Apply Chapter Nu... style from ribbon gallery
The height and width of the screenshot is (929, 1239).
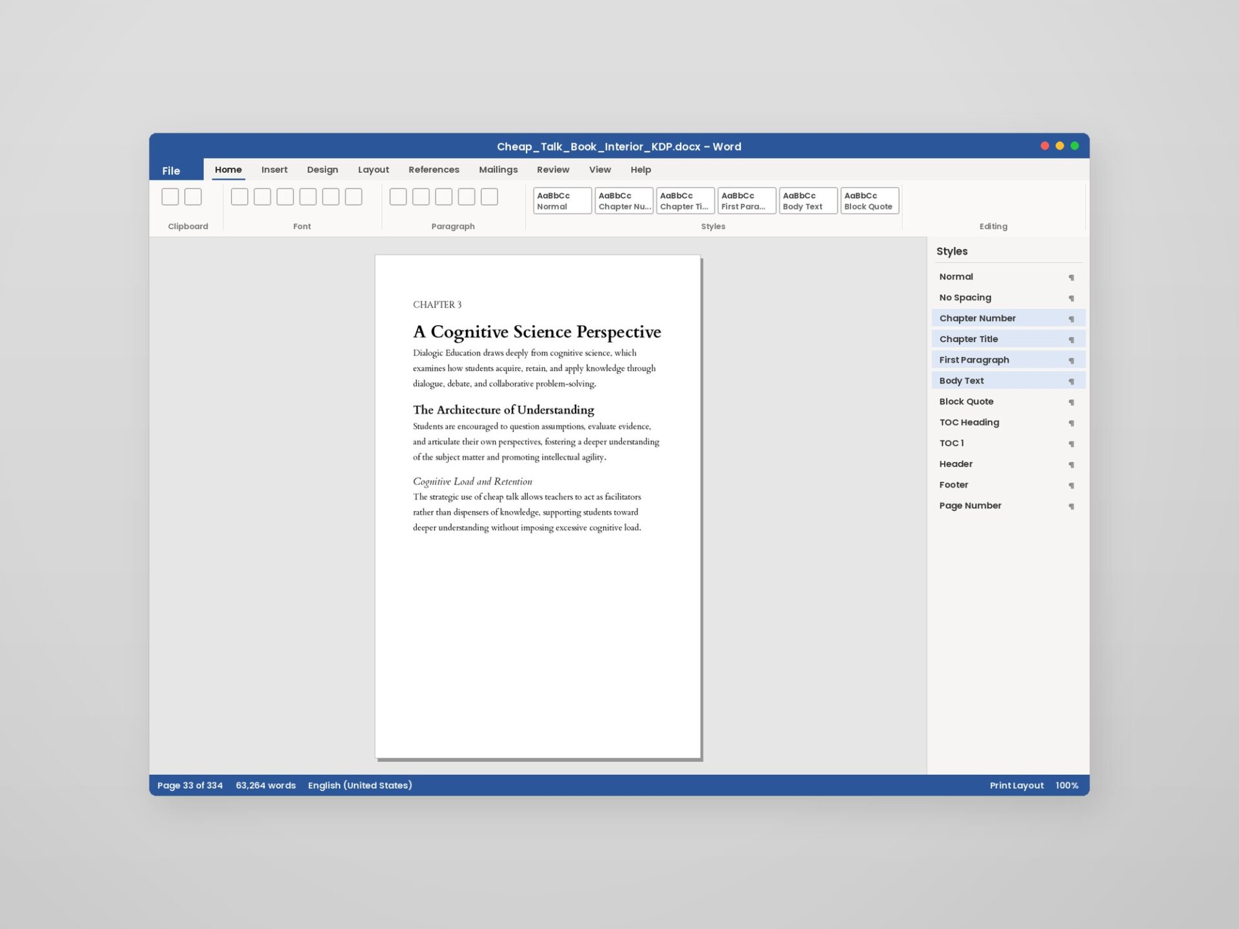pyautogui.click(x=624, y=201)
